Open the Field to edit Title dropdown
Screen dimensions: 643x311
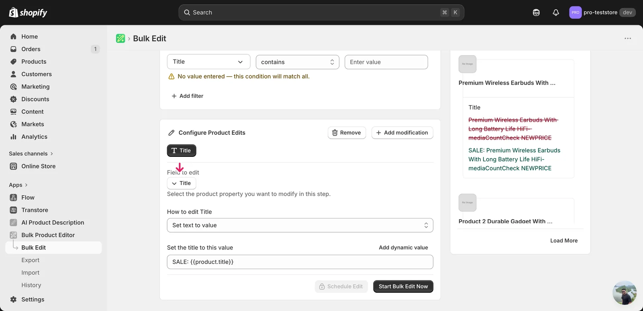[182, 183]
